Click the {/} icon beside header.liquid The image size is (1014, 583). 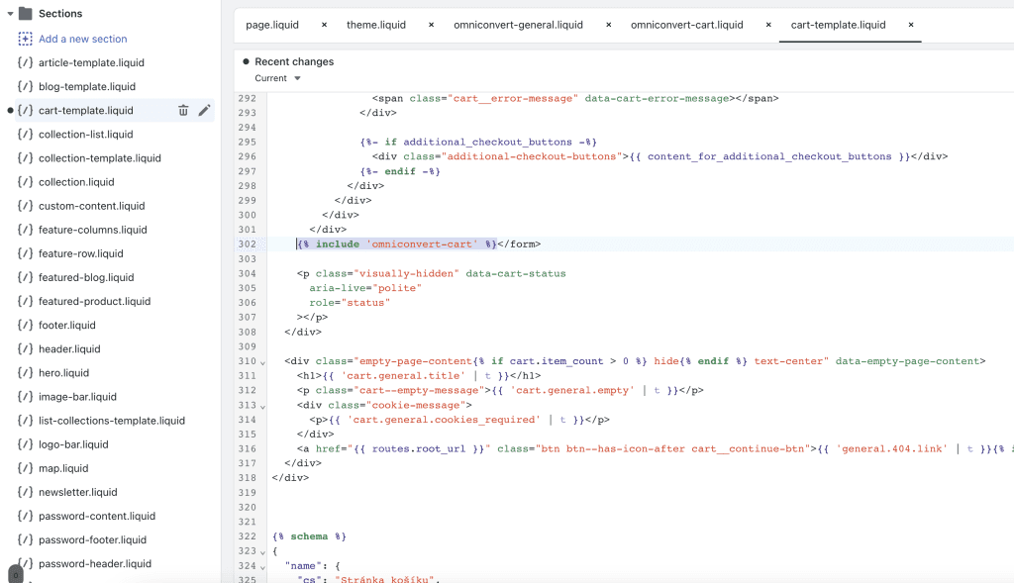coord(25,348)
